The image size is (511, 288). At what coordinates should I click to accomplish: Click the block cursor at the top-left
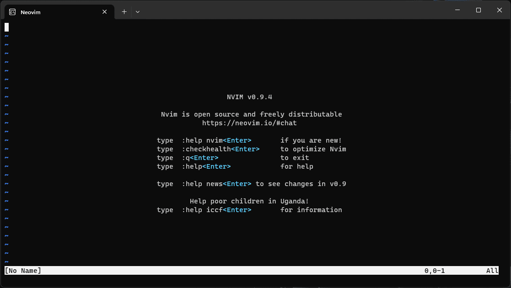pyautogui.click(x=6, y=27)
